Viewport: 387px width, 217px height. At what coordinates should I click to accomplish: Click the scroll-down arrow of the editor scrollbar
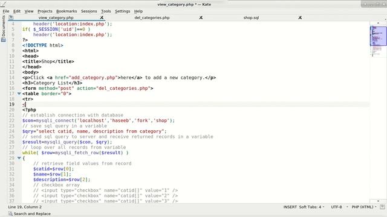coord(378,201)
